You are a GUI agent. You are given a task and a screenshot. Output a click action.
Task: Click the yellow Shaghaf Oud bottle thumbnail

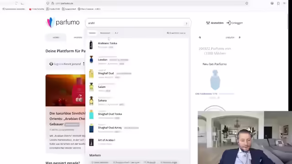pos(91,74)
